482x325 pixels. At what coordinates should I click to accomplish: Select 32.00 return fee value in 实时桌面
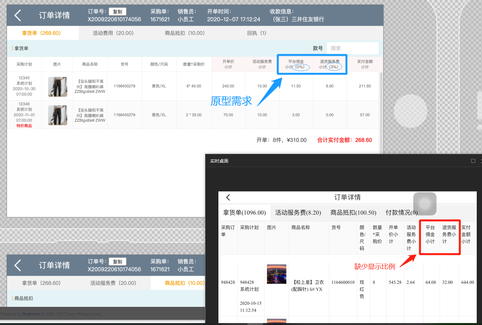[447, 283]
